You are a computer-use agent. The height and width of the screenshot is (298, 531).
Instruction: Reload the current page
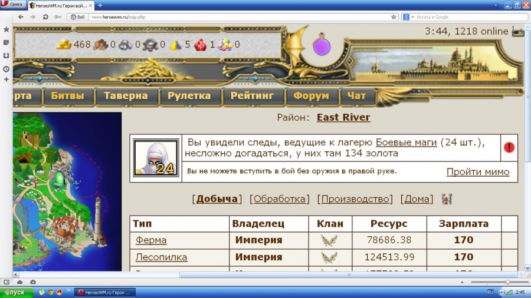(x=45, y=17)
